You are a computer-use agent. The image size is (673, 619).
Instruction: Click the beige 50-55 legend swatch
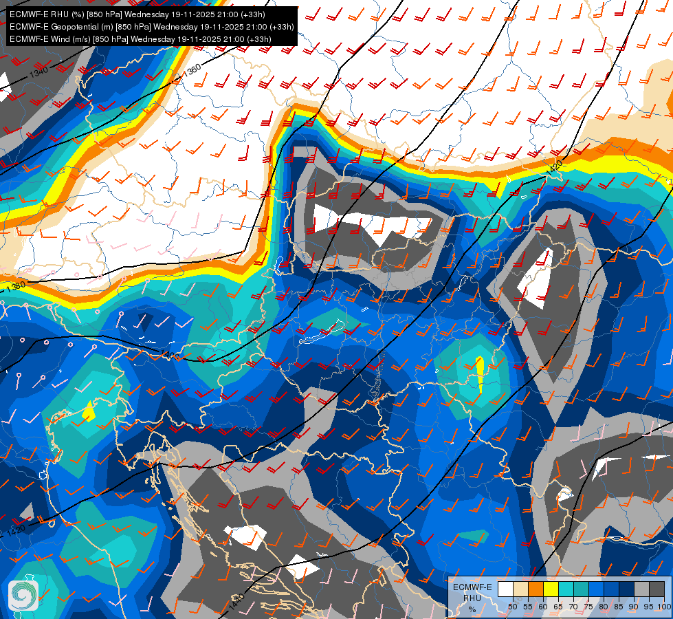520,589
